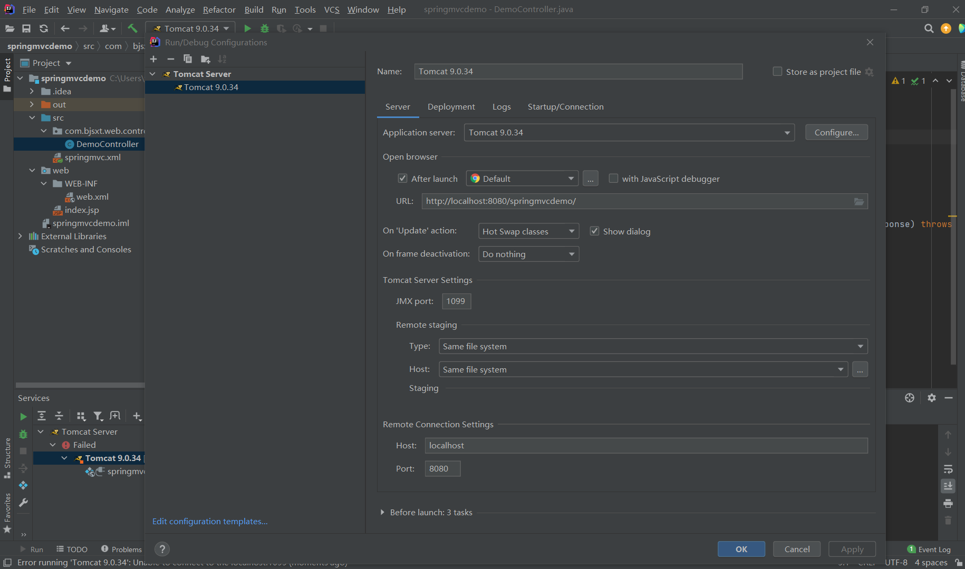
Task: Open the Event Log in status bar
Action: (929, 550)
